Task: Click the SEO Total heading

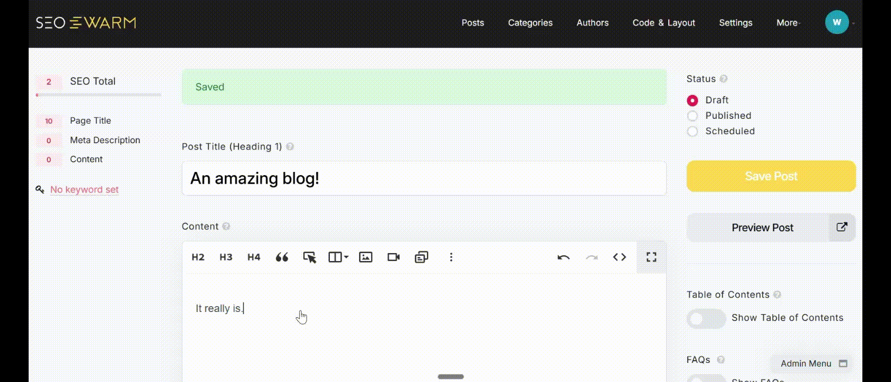Action: (93, 81)
